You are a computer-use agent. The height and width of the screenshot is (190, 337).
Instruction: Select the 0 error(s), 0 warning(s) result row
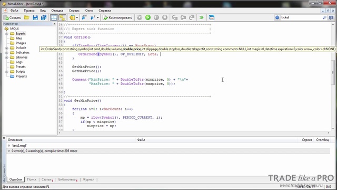point(168,151)
